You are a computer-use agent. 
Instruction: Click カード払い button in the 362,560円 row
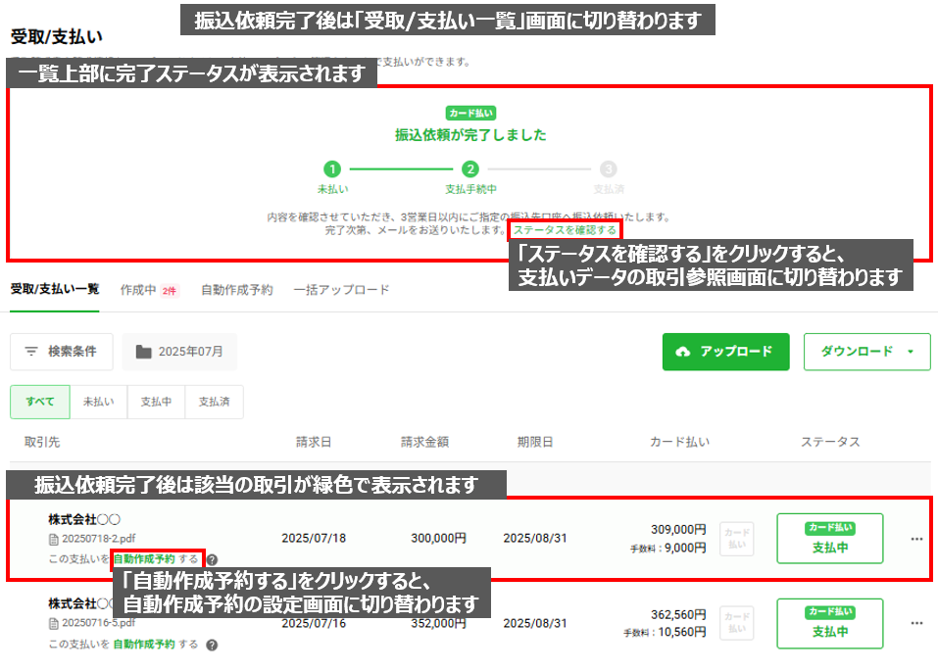(x=736, y=623)
